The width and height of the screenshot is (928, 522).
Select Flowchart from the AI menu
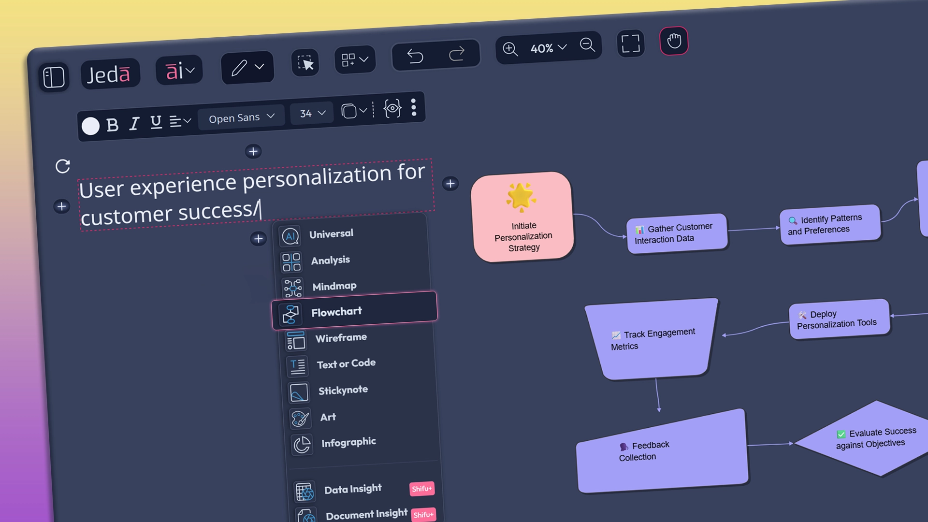[x=337, y=311]
